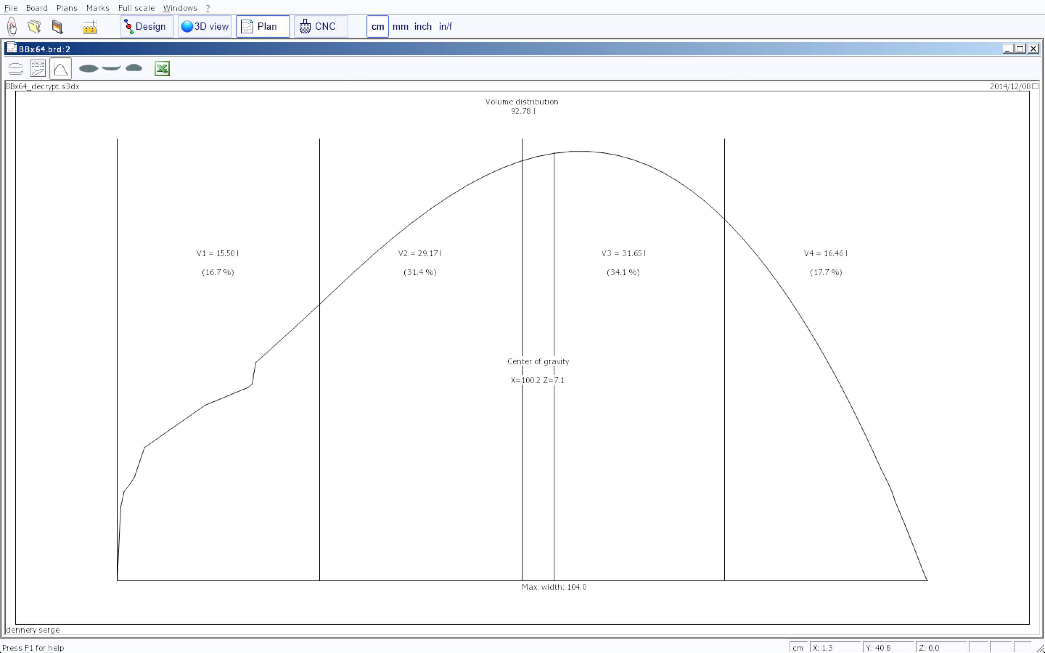Select the volume distribution curve view

tap(61, 69)
